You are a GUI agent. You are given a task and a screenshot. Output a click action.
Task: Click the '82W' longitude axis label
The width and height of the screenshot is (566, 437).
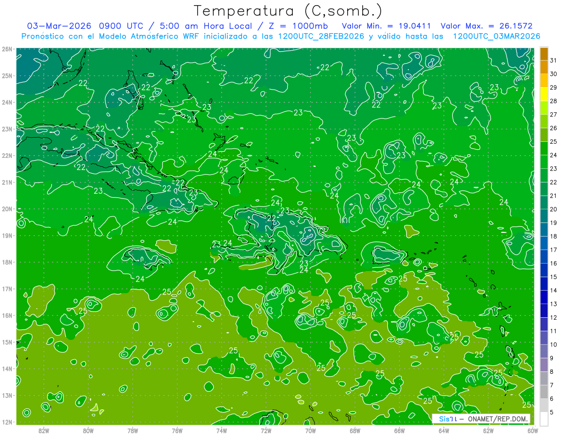[x=44, y=430]
